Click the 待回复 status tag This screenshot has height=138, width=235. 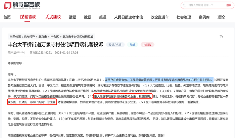click(x=147, y=45)
